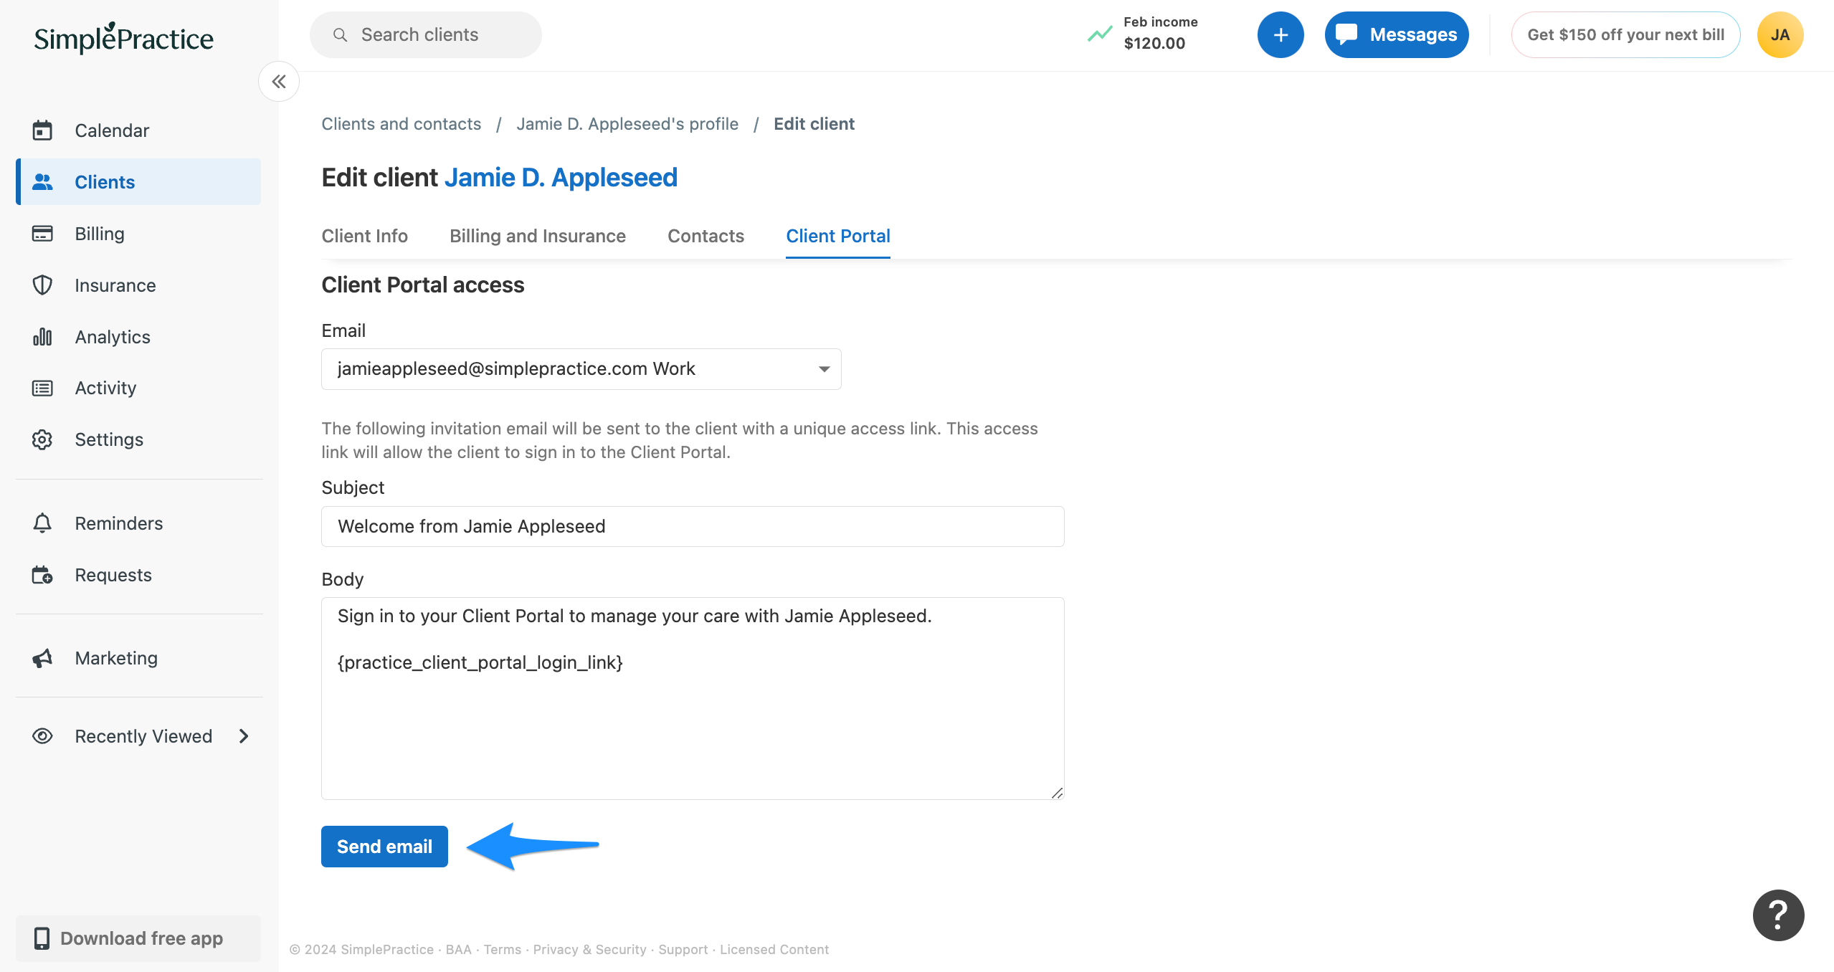Screen dimensions: 1834x972
Task: Open the Privacy & Security footer link
Action: [589, 950]
